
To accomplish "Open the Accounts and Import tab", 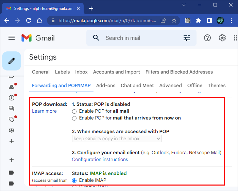I will (116, 72).
